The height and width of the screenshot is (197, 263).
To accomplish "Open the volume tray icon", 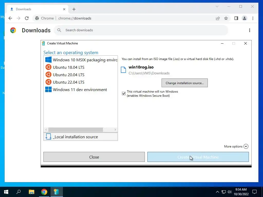I will click(x=230, y=192).
